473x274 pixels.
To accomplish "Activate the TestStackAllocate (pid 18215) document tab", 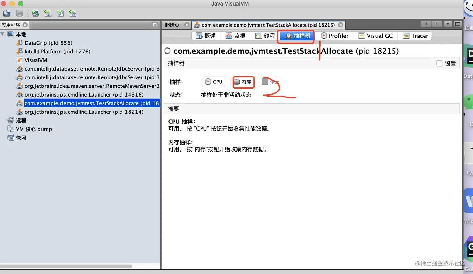I will pos(268,25).
